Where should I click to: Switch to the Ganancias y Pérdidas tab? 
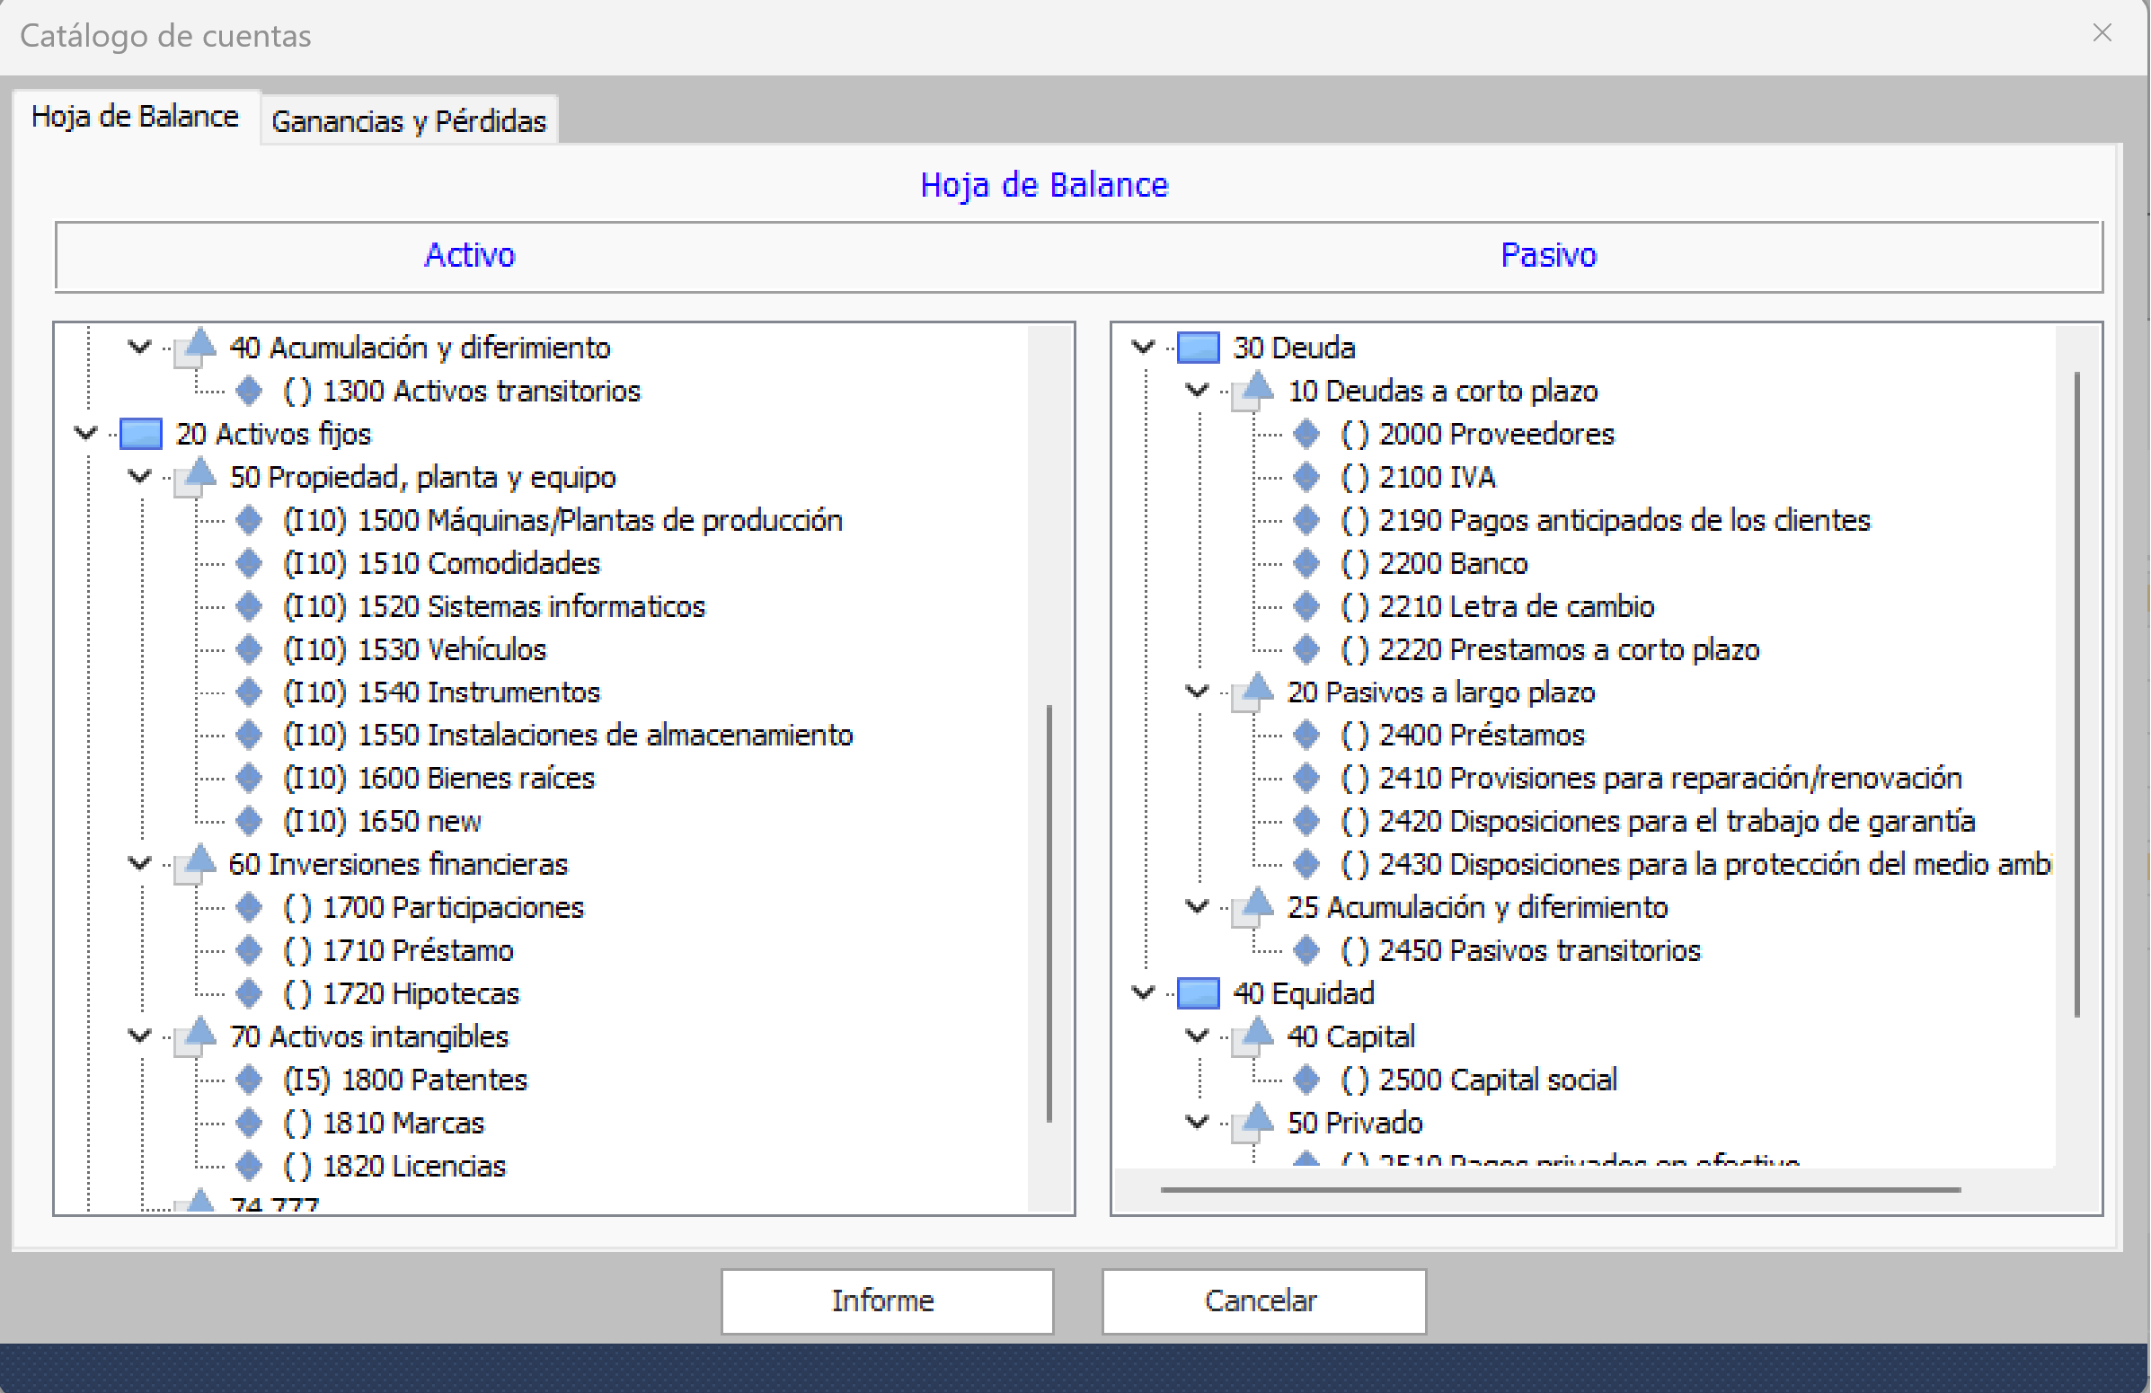coord(409,120)
